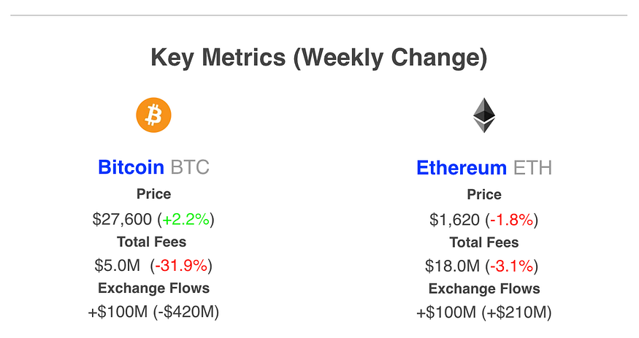This screenshot has height=338, width=639.
Task: Click Ethereum exchange flows +$100M (+$210M)
Action: pyautogui.click(x=484, y=312)
